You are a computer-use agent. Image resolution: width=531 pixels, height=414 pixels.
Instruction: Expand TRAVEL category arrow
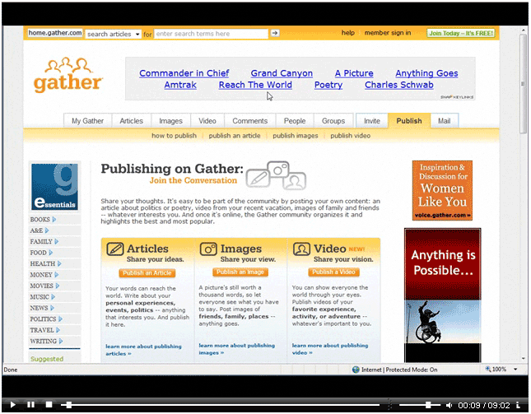click(58, 330)
